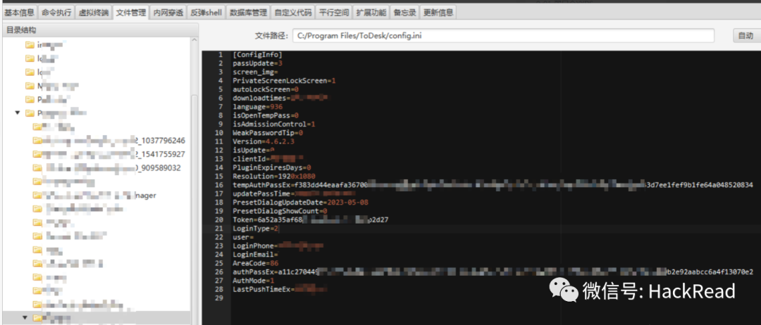The image size is (761, 325).
Task: Click the PresetDialogShowCount=0 line
Action: tap(280, 211)
